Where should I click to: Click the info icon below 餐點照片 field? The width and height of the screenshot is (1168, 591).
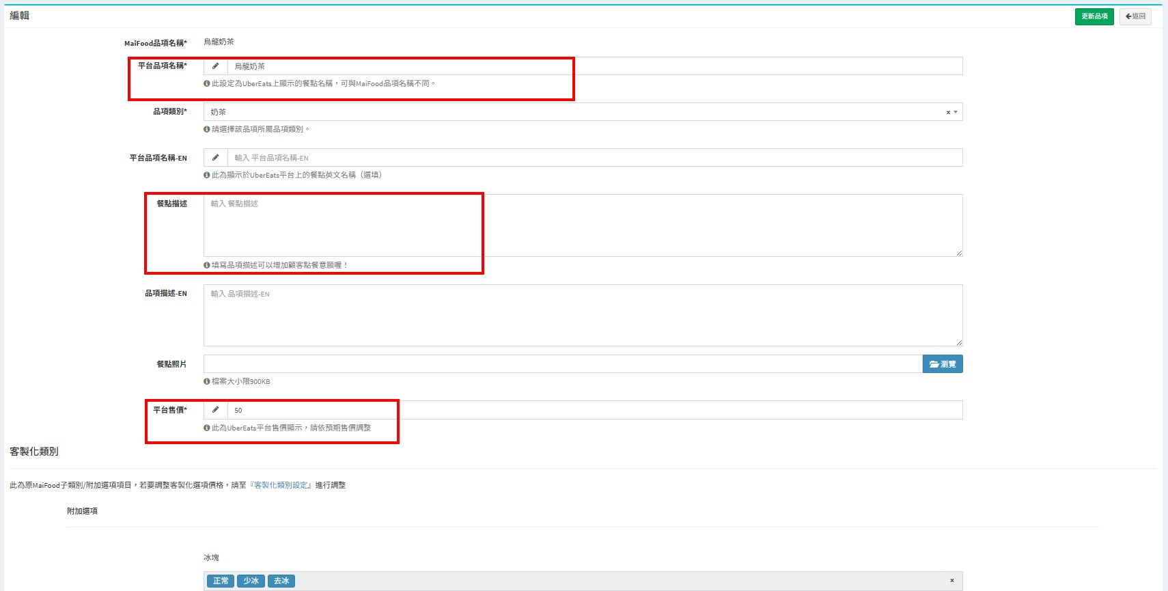(x=207, y=381)
